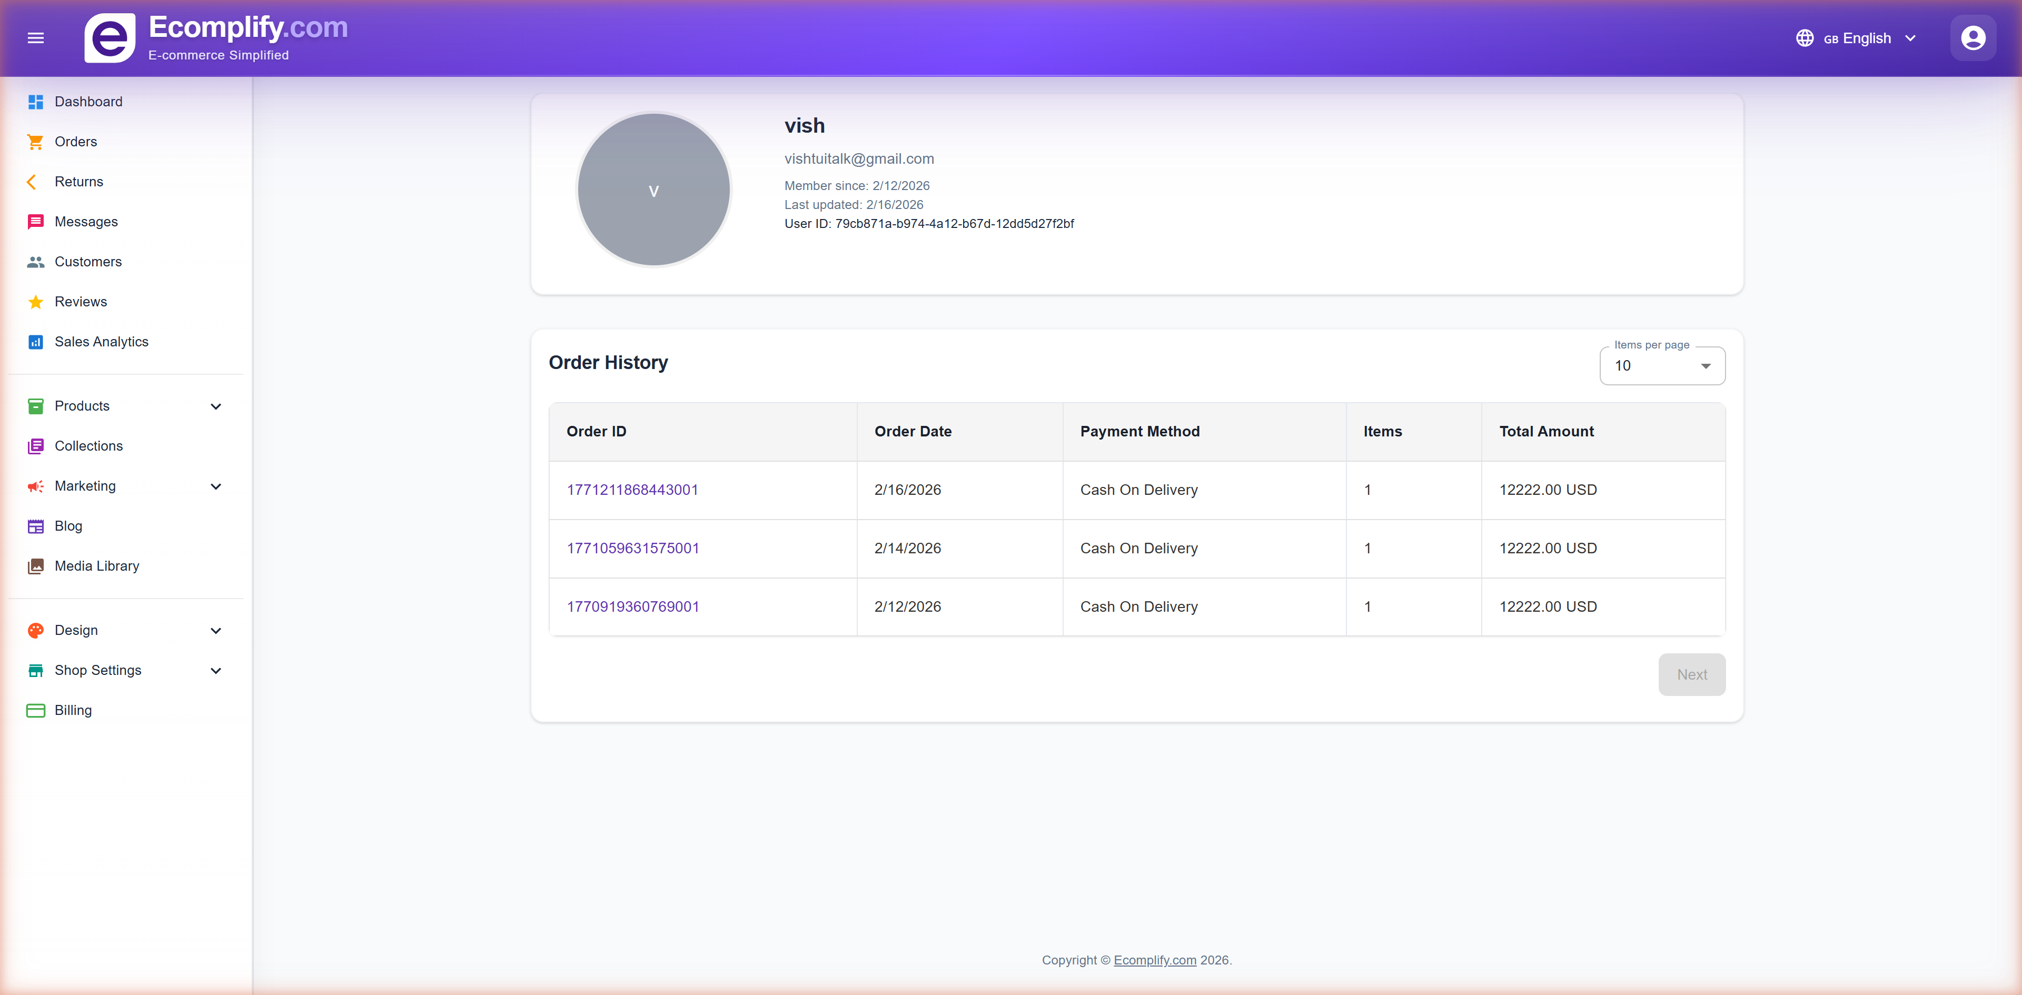
Task: Click the gray V avatar circle
Action: pyautogui.click(x=653, y=190)
